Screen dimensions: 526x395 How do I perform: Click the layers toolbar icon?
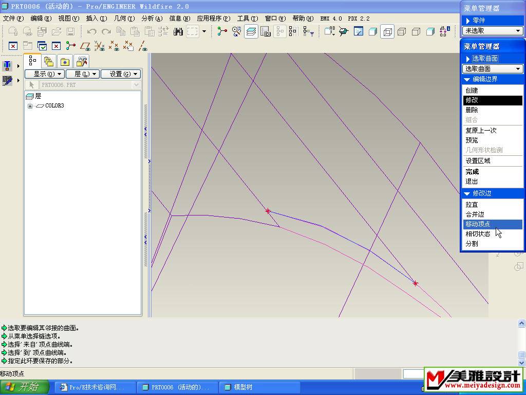tap(251, 32)
